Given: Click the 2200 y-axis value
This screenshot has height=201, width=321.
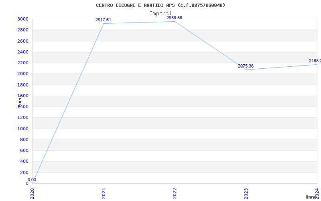Looking at the screenshot, I should 23,63.
